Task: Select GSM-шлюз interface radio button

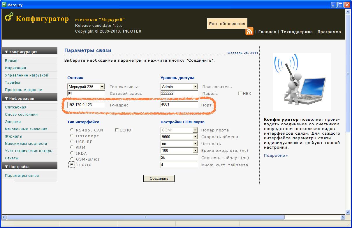Action: click(72, 159)
